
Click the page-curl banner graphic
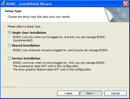(x=117, y=15)
